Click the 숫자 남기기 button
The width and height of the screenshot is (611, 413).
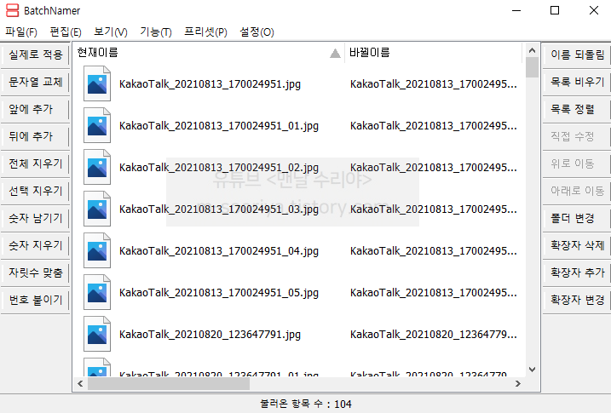pyautogui.click(x=35, y=218)
